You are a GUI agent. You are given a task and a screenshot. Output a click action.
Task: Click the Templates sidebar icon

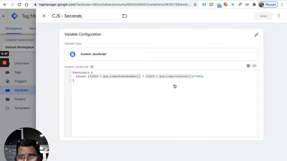point(8,108)
